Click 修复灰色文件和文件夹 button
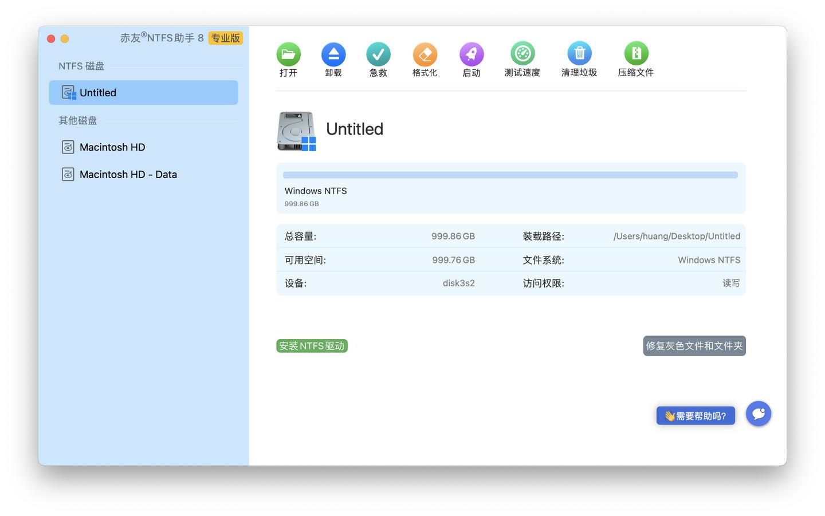This screenshot has height=516, width=825. pos(694,345)
